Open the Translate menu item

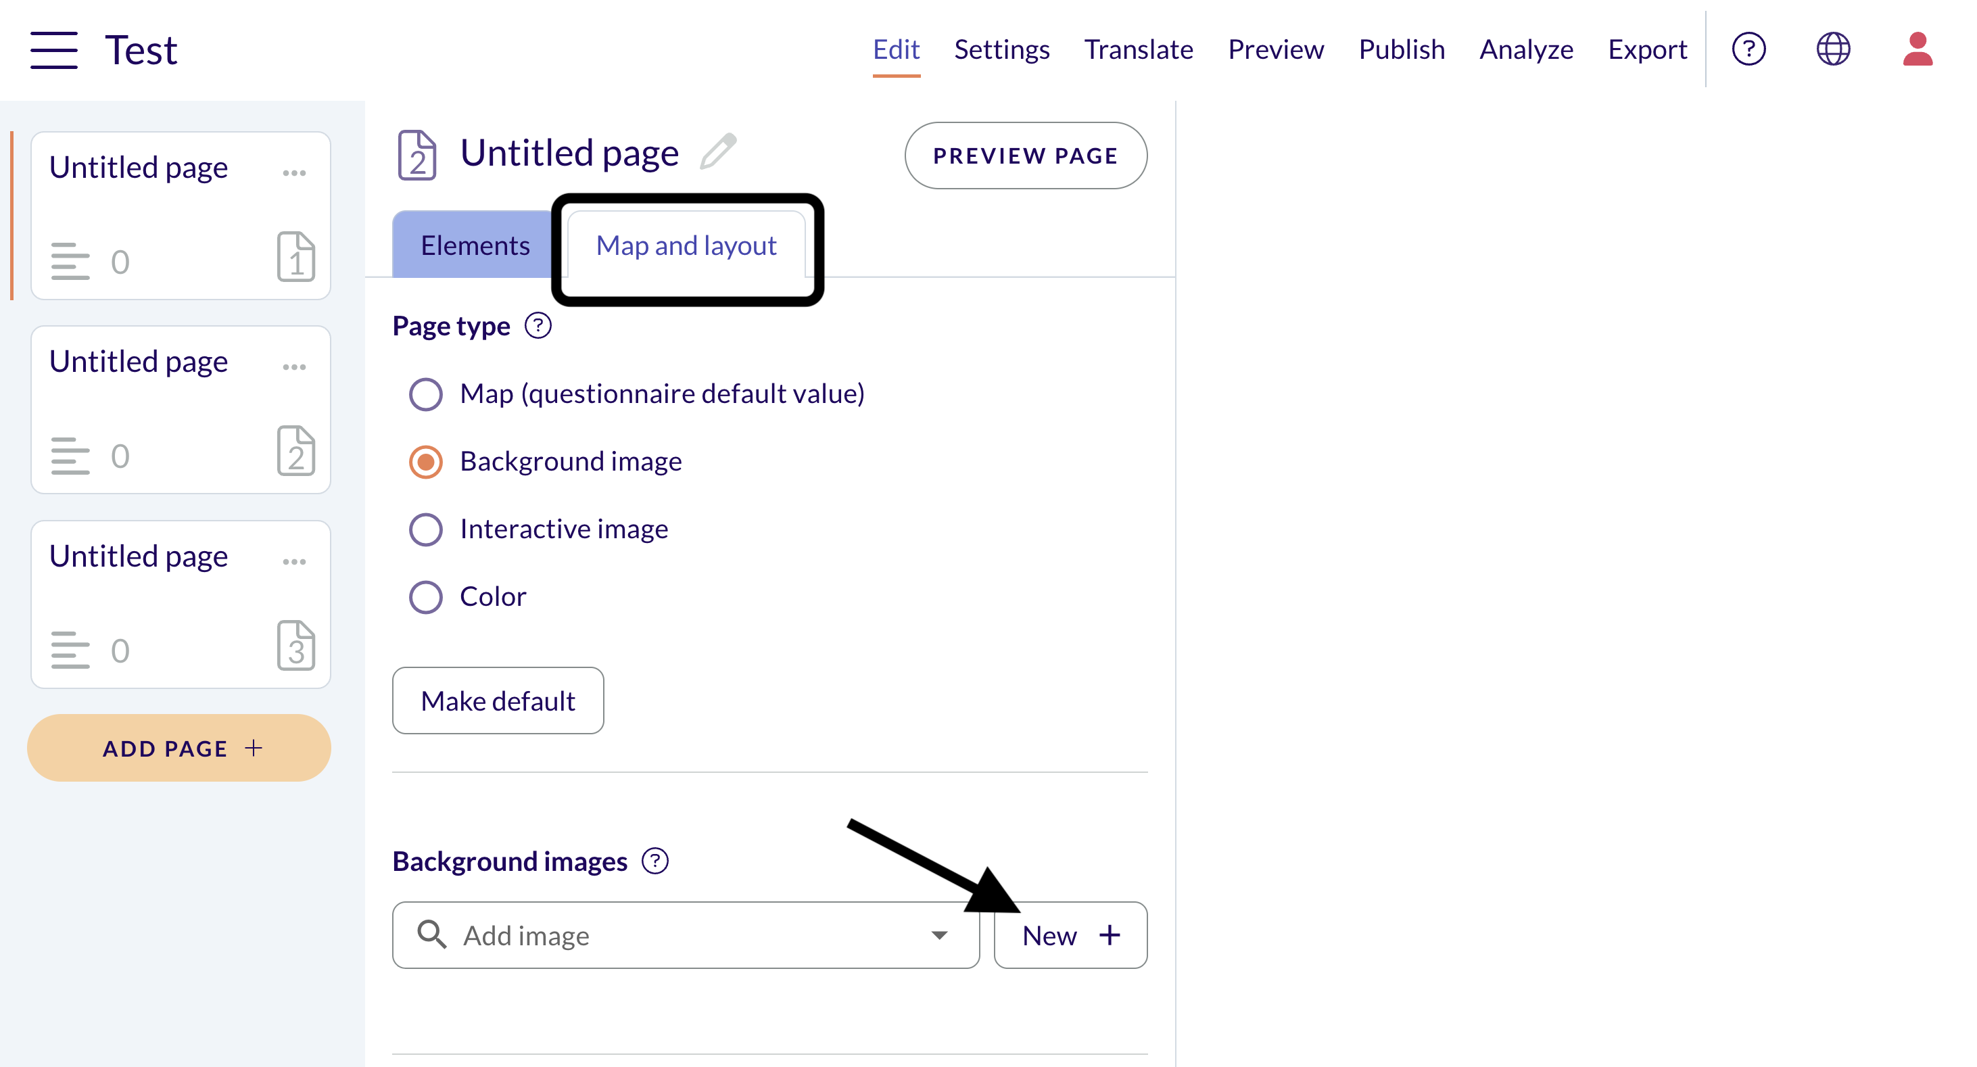tap(1138, 50)
